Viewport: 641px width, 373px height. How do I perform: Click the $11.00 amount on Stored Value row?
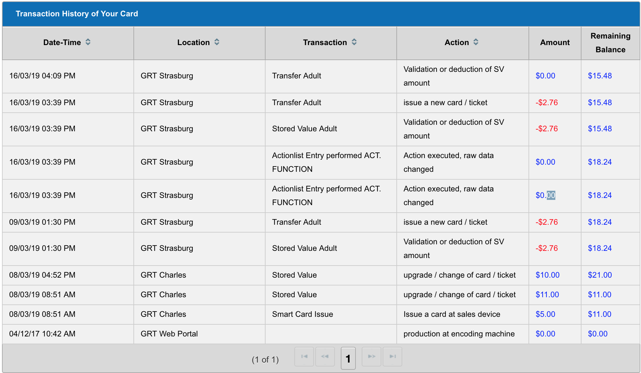point(547,295)
